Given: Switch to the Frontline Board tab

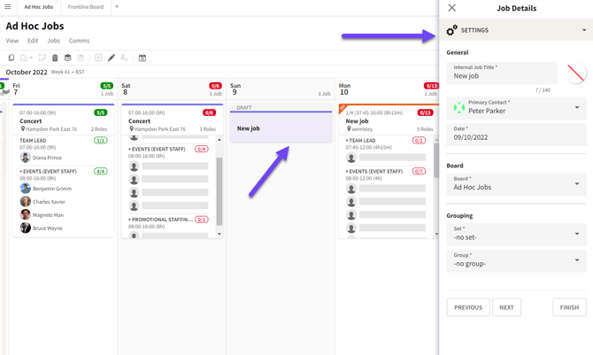Looking at the screenshot, I should [x=86, y=7].
